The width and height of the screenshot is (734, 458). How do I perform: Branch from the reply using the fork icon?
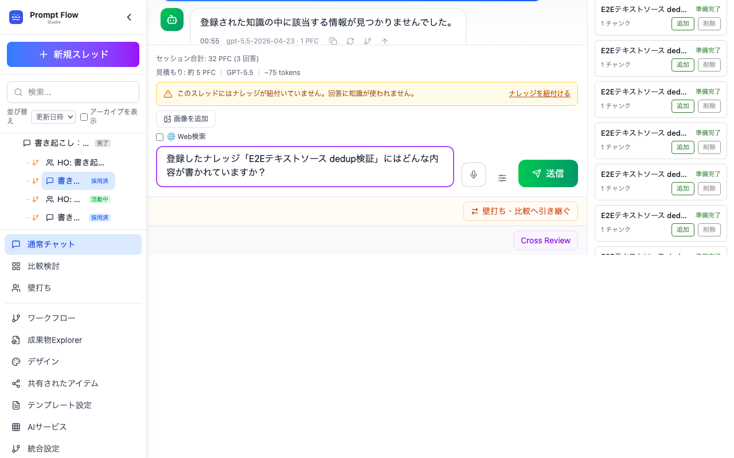(368, 41)
